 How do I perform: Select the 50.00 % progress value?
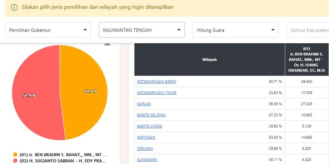275,138
